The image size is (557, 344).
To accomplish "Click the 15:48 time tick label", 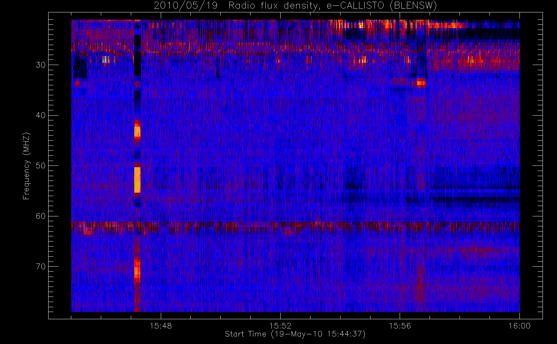I will point(161,326).
